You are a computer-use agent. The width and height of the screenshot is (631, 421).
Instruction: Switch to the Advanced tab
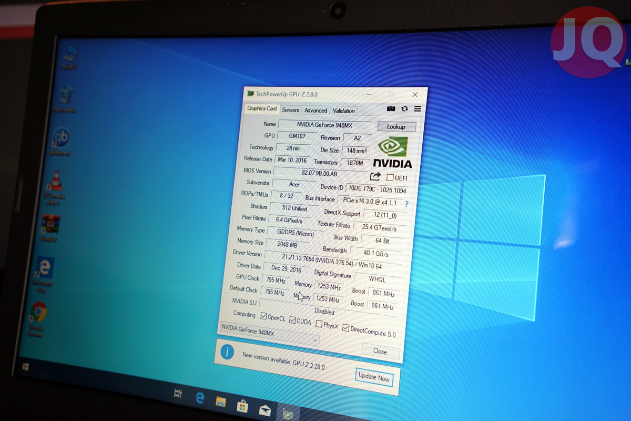(315, 111)
